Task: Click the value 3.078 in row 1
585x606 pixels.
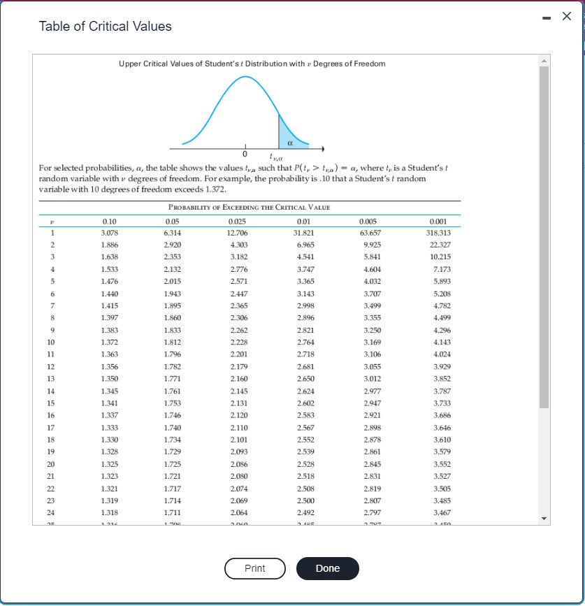Action: (109, 233)
